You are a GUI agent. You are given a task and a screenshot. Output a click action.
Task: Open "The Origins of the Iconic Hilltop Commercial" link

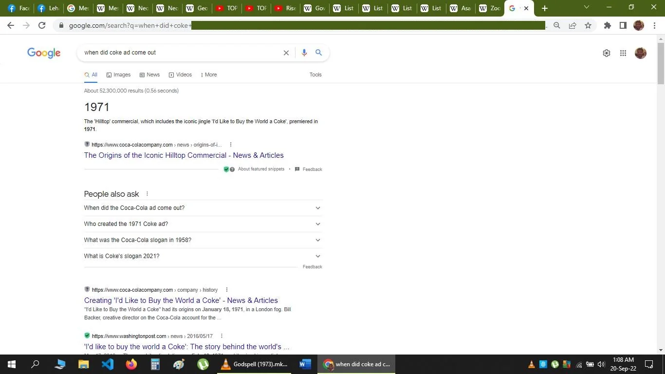[184, 155]
